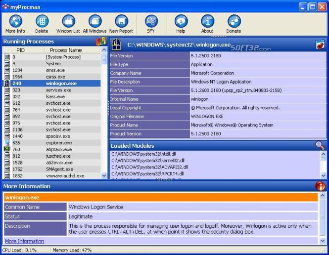Viewport: 329px width, 255px height.
Task: Click the Loaded Modules magnifier icon
Action: click(x=320, y=145)
